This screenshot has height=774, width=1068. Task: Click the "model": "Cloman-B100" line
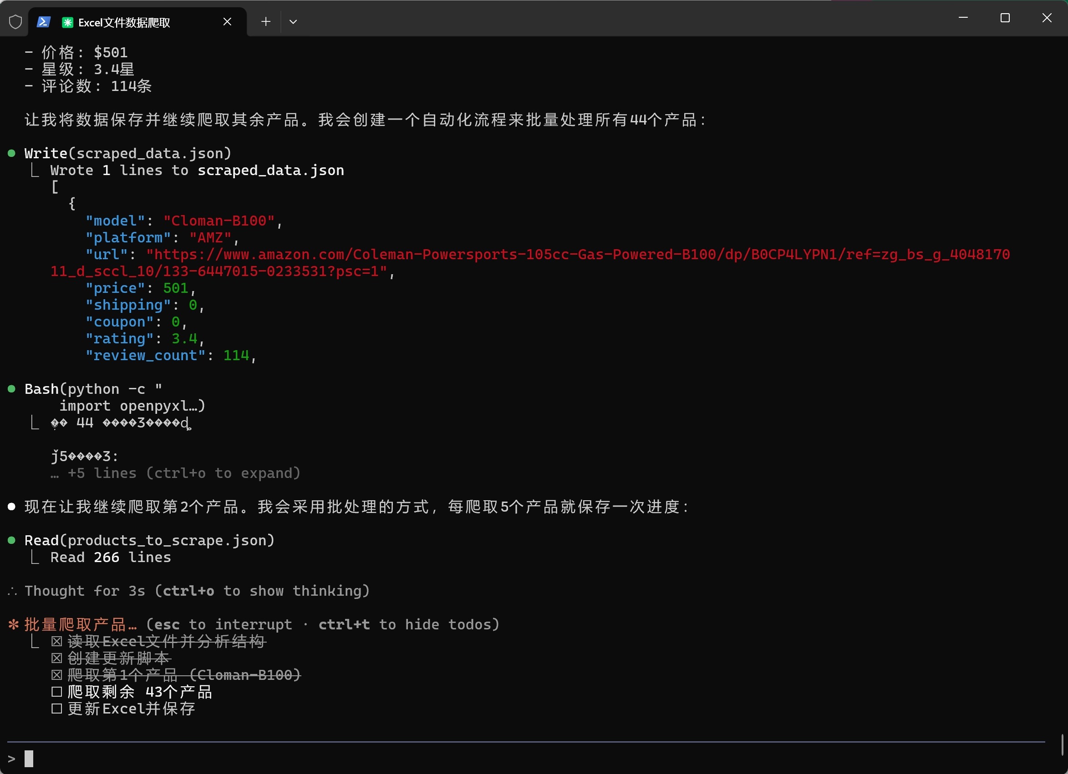183,221
